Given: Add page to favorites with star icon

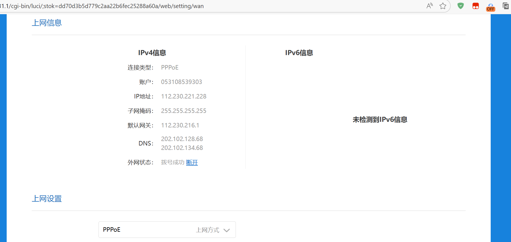Looking at the screenshot, I should click(443, 6).
